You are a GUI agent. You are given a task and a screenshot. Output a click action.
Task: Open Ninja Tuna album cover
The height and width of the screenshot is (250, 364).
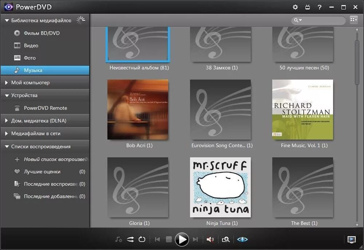[221, 187]
